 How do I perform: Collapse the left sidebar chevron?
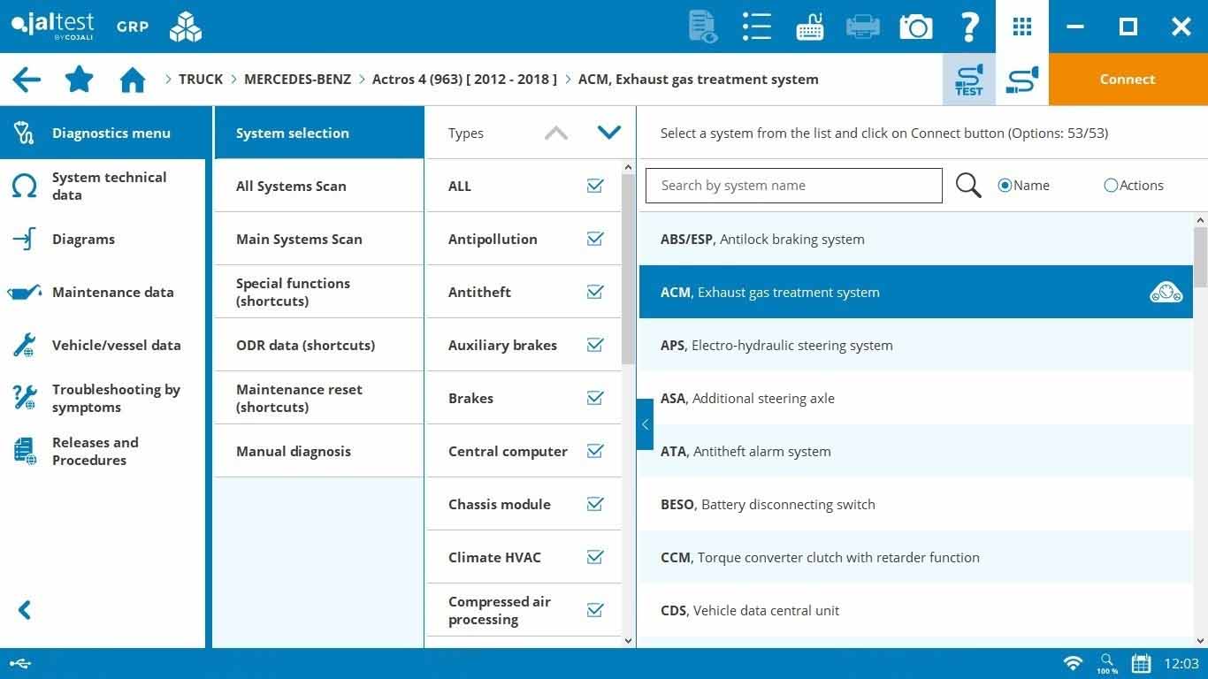tap(25, 610)
